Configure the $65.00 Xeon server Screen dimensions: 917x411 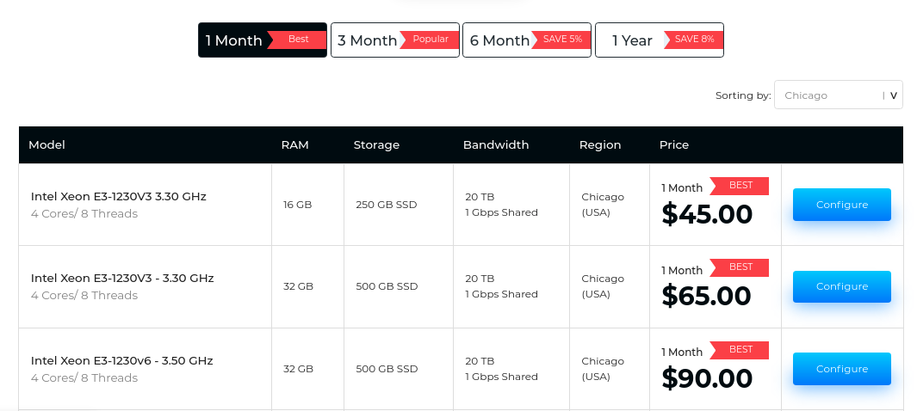[x=841, y=286]
